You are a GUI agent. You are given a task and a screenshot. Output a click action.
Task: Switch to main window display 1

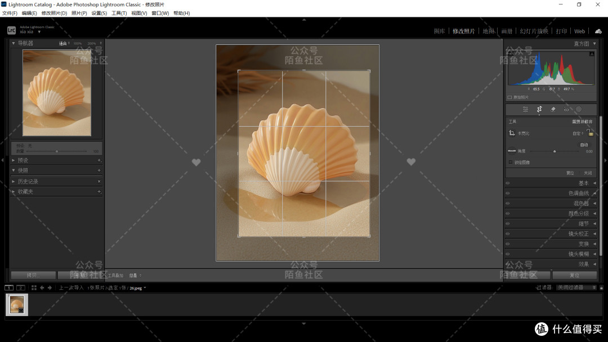click(9, 288)
